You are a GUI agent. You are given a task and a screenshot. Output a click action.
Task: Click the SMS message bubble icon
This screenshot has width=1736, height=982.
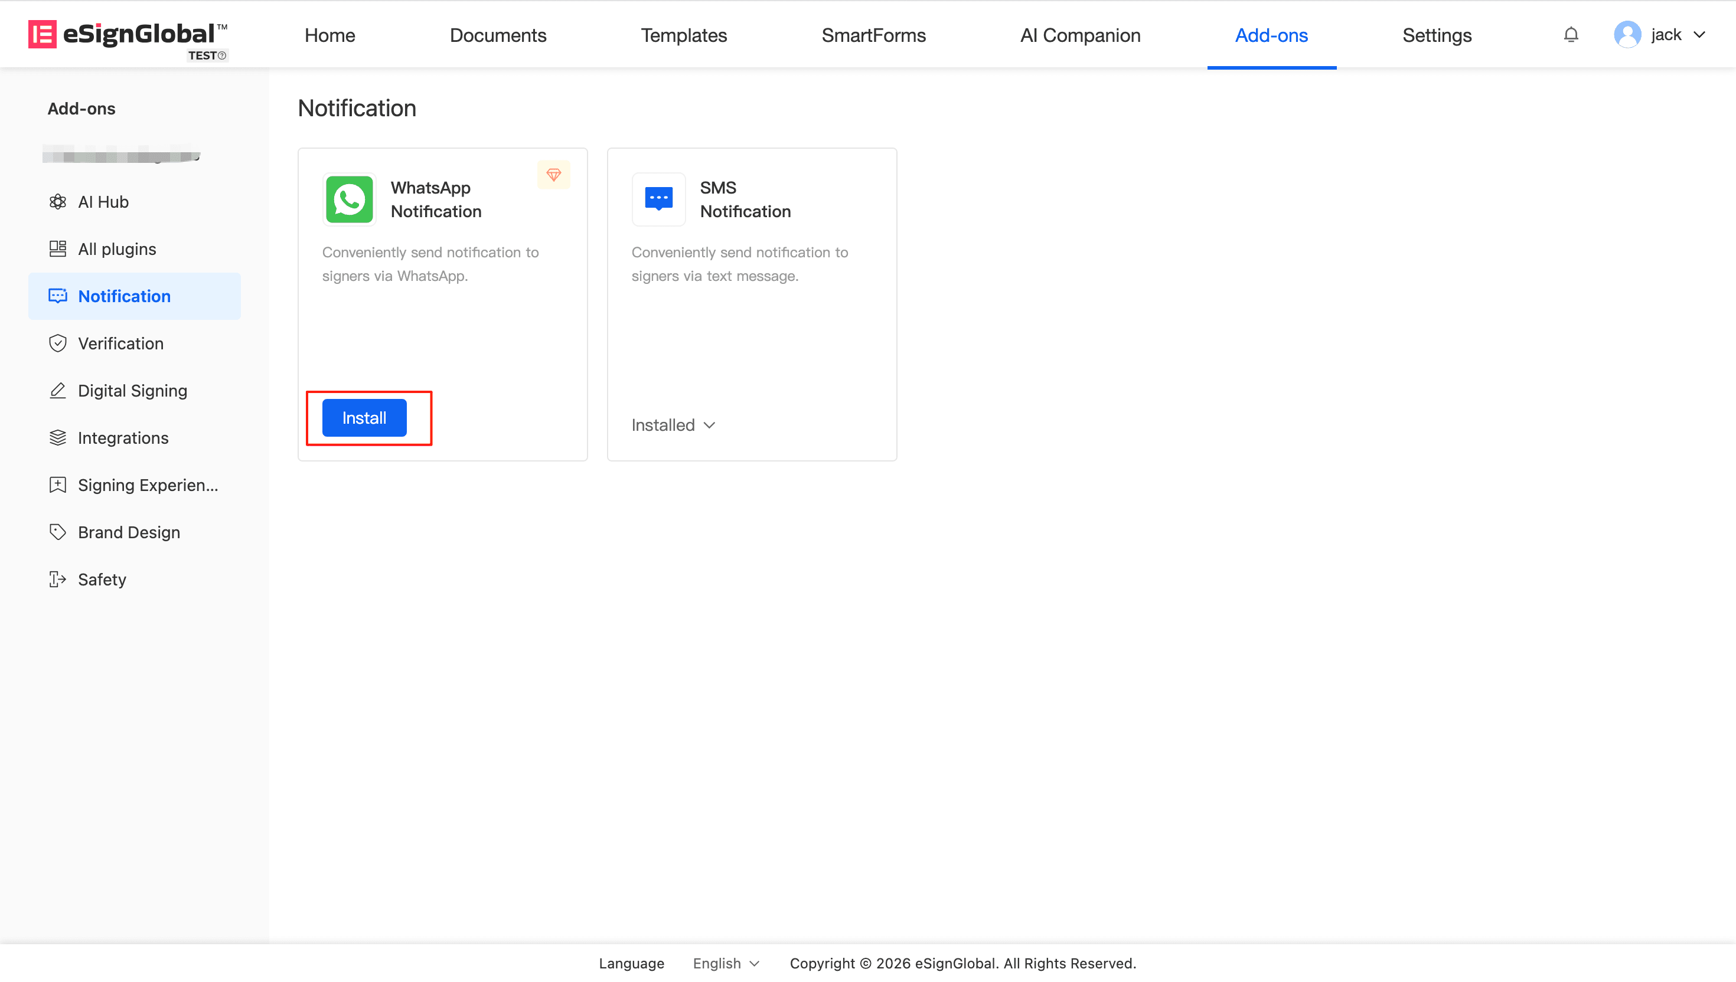[x=658, y=199]
